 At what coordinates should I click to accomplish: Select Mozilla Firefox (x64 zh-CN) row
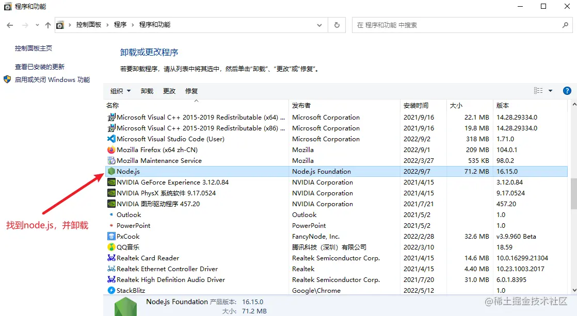[336, 149]
